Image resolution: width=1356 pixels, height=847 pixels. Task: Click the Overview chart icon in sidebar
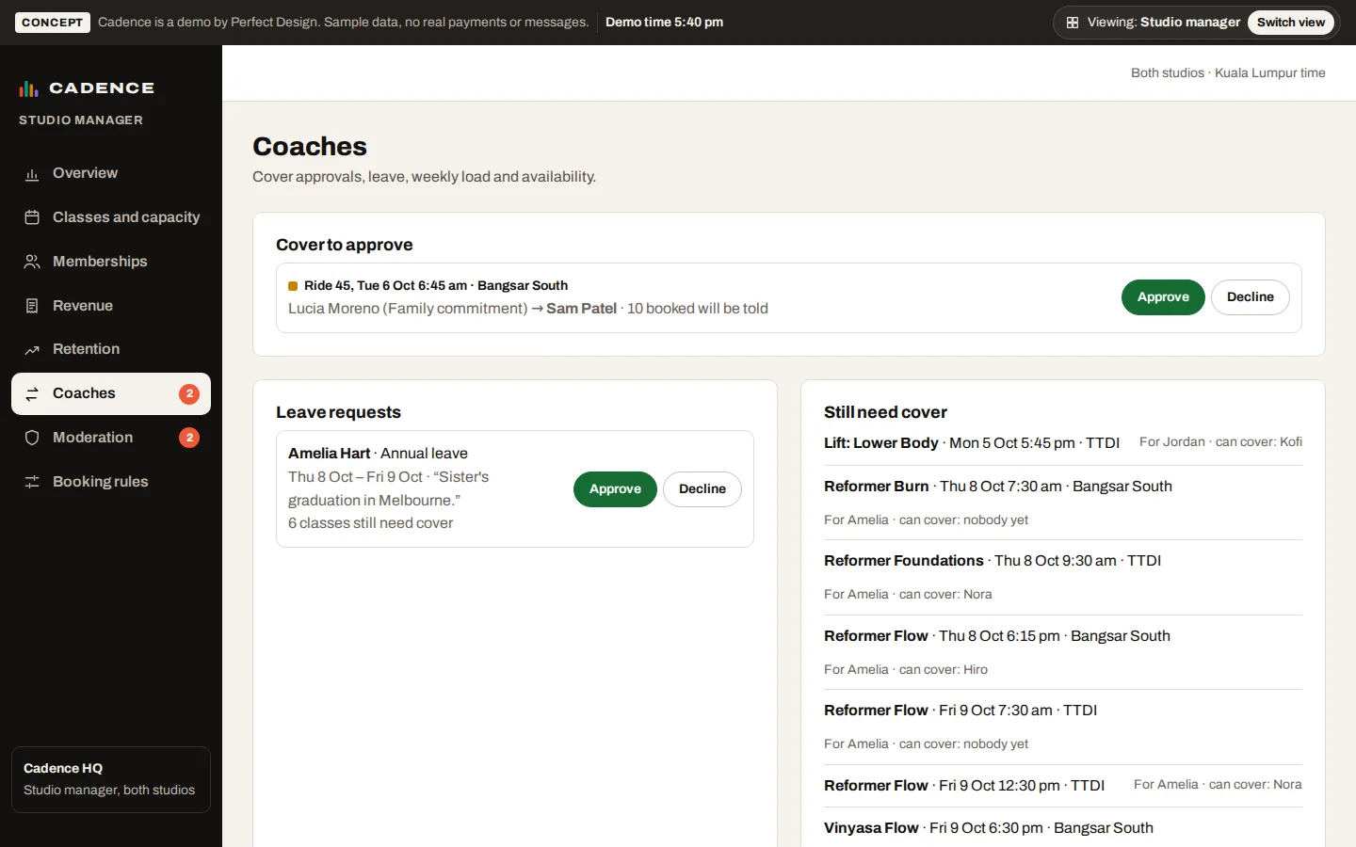[x=32, y=174]
